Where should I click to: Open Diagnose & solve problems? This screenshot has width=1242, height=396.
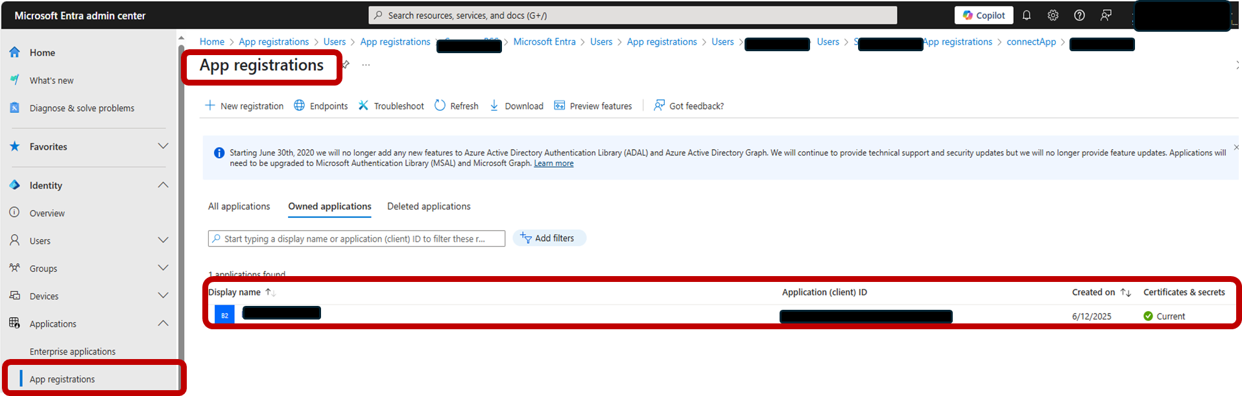82,108
